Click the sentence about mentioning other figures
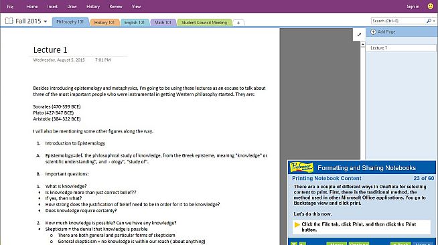The height and width of the screenshot is (245, 438). click(x=93, y=131)
